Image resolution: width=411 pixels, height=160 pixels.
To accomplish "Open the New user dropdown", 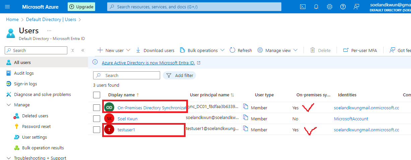I will 114,50.
